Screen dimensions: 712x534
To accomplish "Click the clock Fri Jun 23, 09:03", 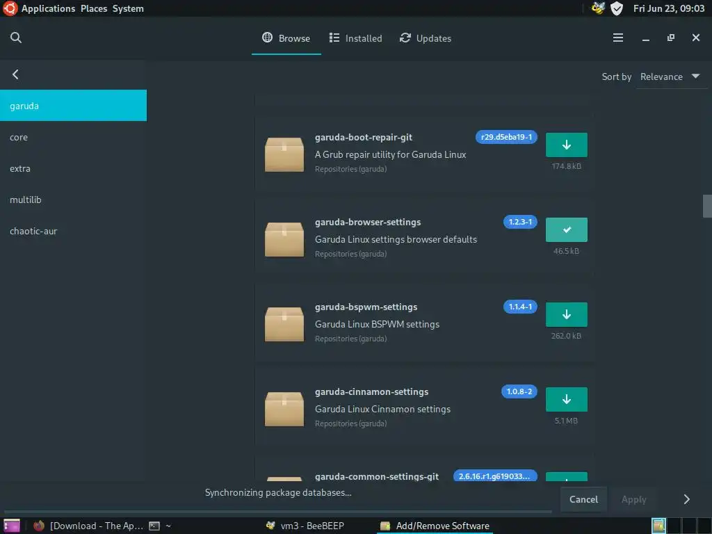I will tap(669, 8).
